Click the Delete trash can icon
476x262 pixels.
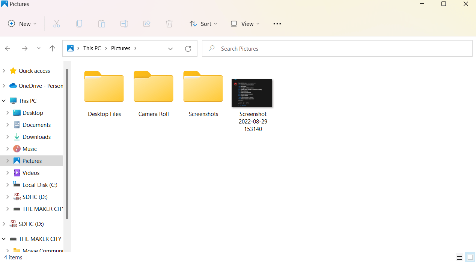[169, 24]
